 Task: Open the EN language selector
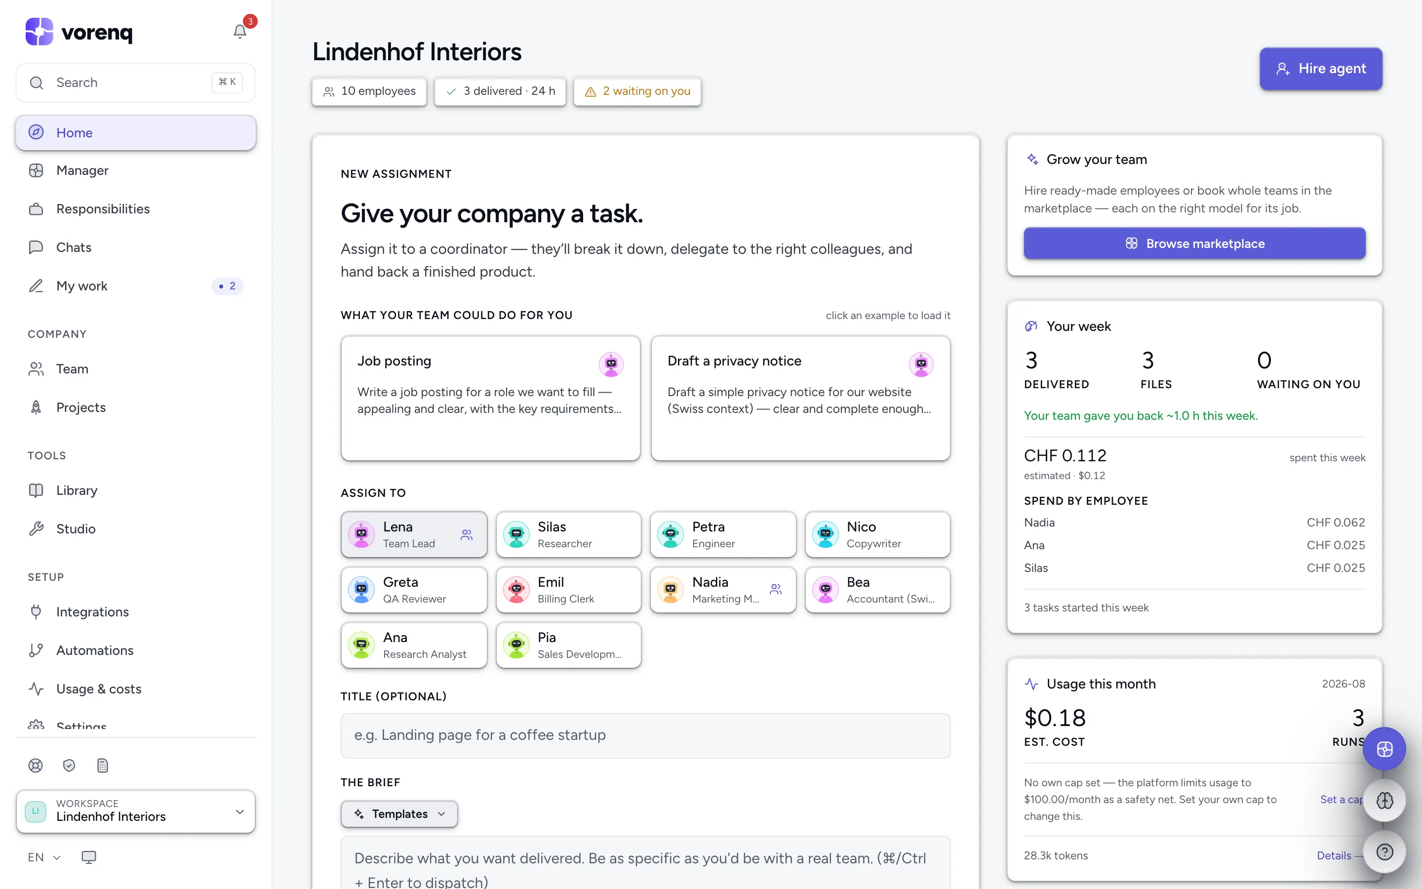[44, 857]
